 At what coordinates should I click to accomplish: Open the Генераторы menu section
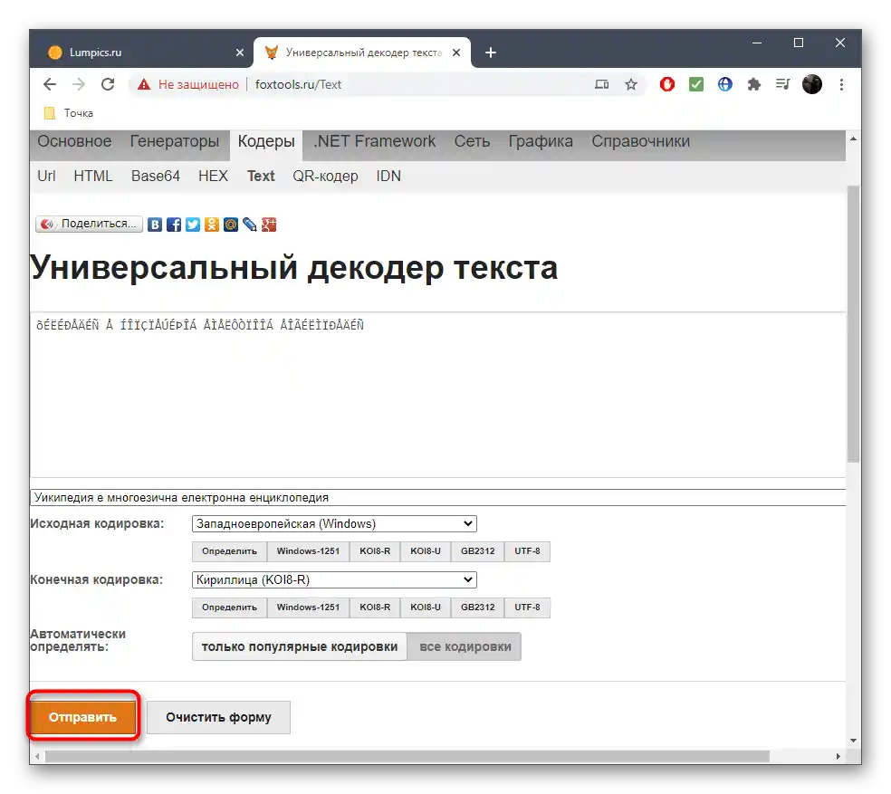[x=175, y=141]
